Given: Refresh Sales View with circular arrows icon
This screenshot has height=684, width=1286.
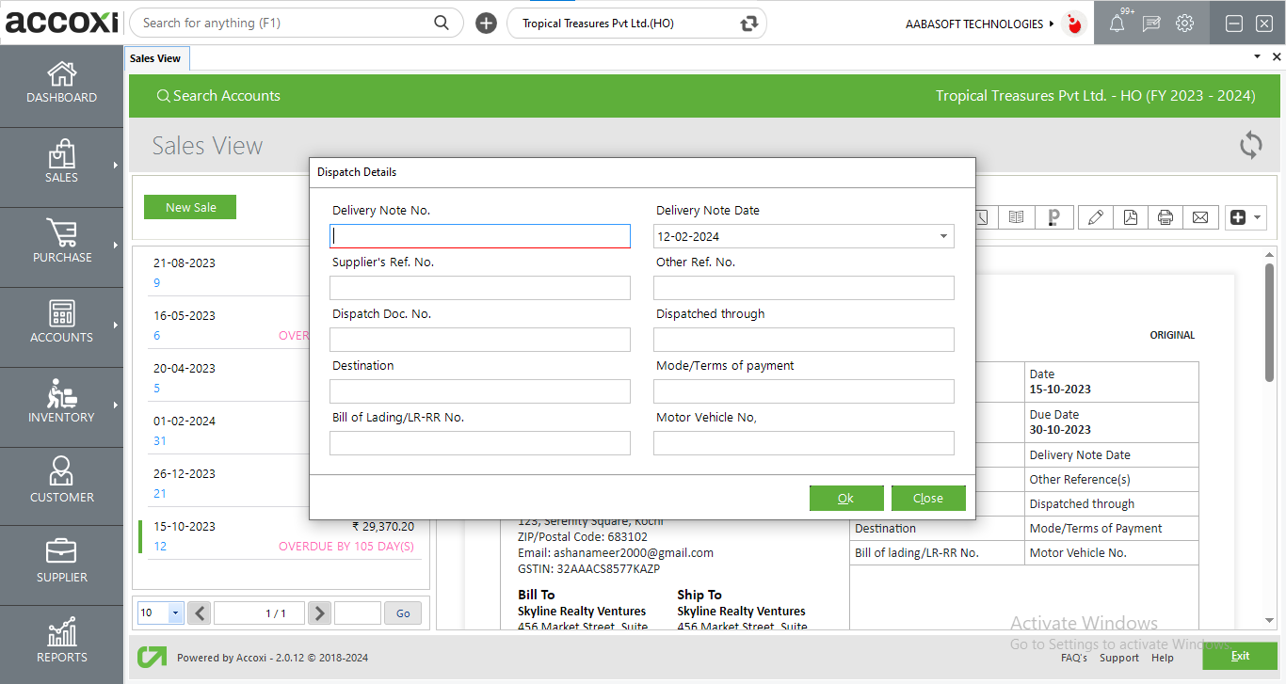Looking at the screenshot, I should click(x=1250, y=146).
